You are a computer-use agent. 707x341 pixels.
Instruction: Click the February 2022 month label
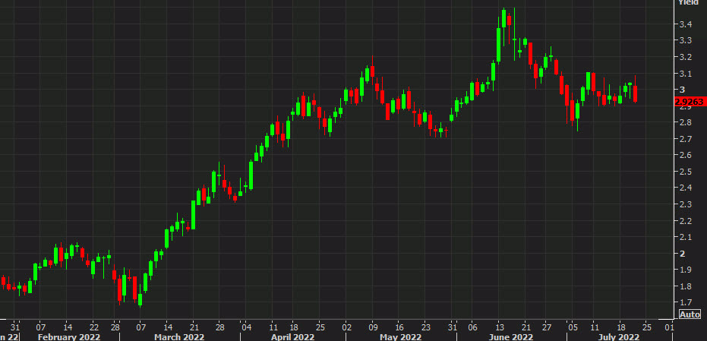[x=69, y=337]
